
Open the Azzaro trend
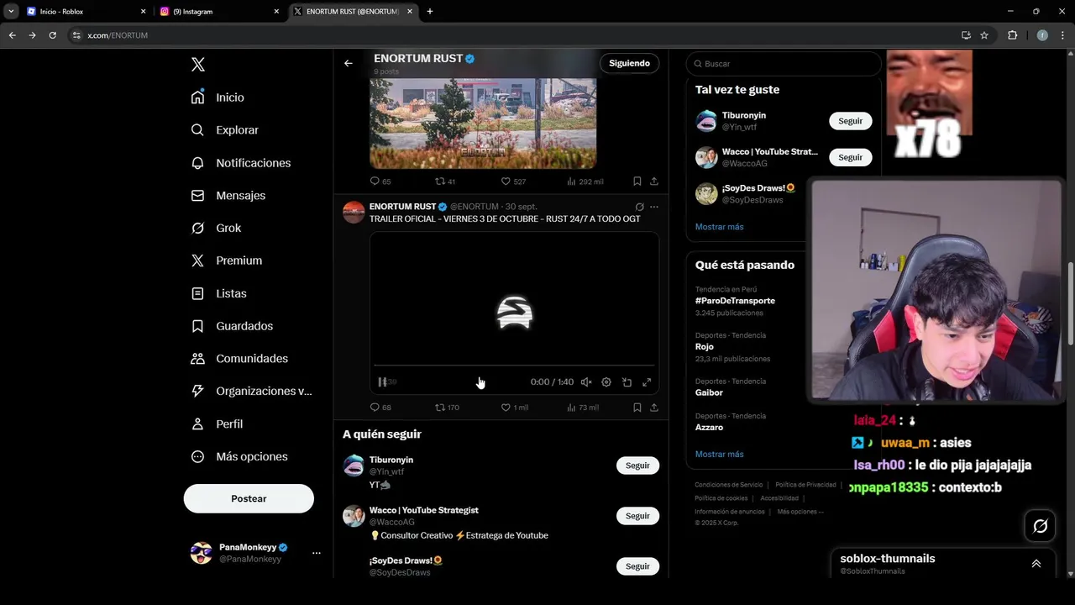709,428
